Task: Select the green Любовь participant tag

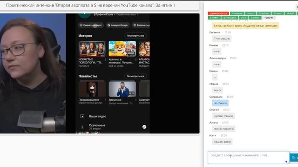Action: (264, 13)
